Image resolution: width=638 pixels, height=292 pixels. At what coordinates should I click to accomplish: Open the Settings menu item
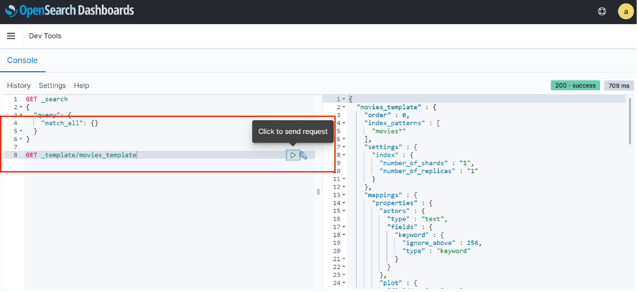(52, 86)
